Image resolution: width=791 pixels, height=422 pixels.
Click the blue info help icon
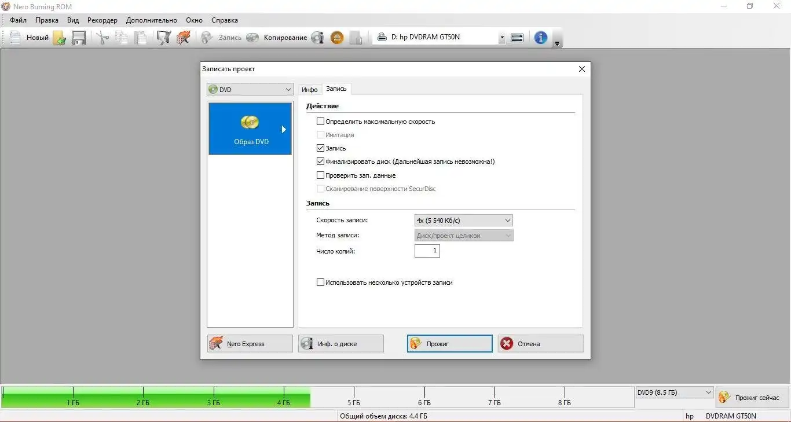[541, 38]
